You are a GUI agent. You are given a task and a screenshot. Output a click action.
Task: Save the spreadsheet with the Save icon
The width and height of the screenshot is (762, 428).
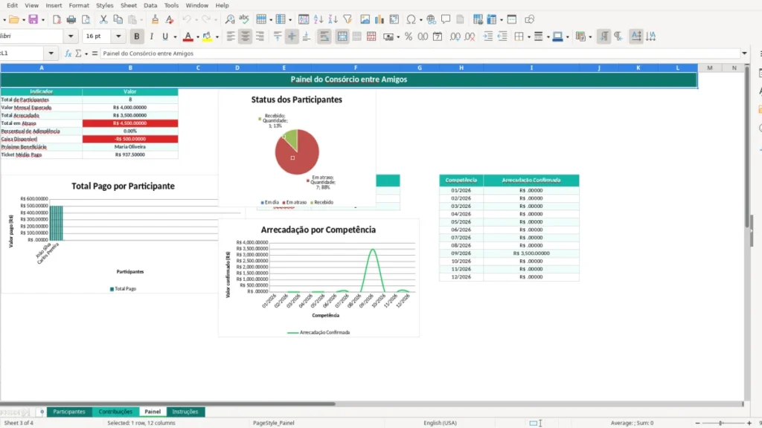tap(33, 19)
